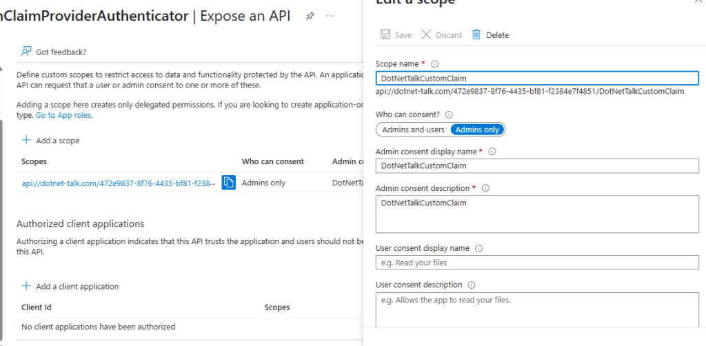This screenshot has width=706, height=346.
Task: Click the Delete button label
Action: [498, 35]
